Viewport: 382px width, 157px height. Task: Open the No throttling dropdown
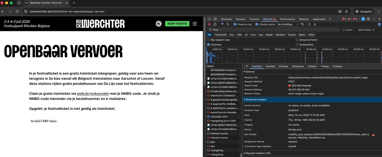287,24
